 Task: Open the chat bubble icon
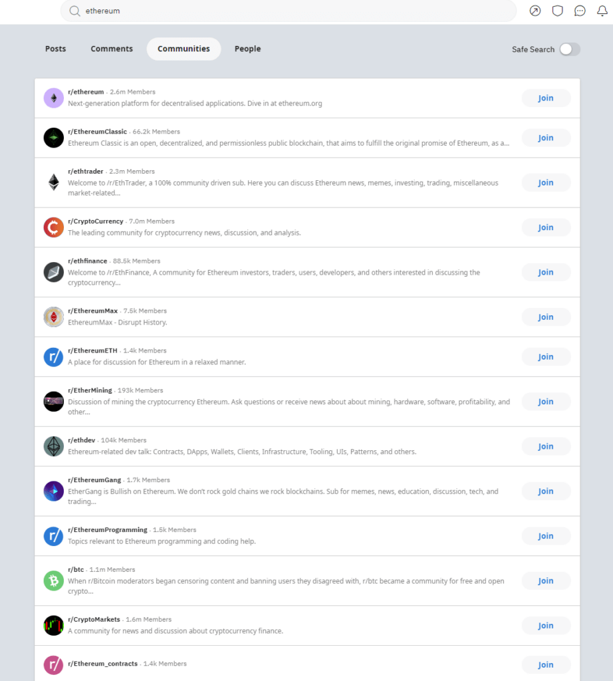click(580, 11)
